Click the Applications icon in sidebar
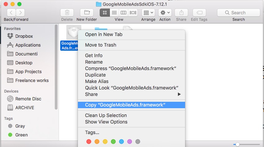 (10, 45)
